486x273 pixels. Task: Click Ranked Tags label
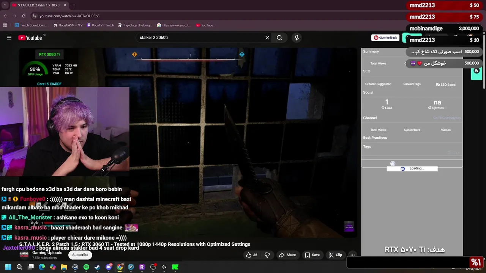click(412, 84)
